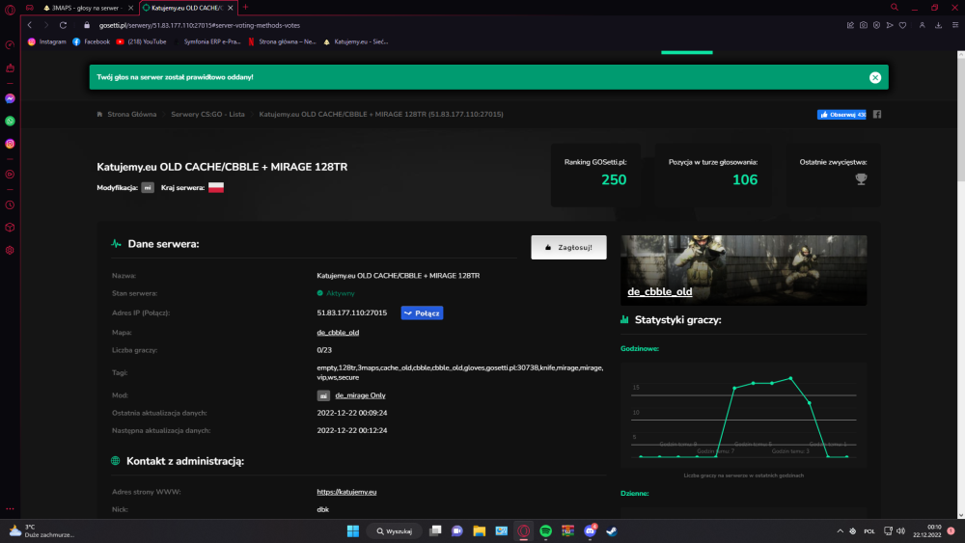Click the Wyszukaj taskbar search box
965x543 pixels.
(395, 531)
